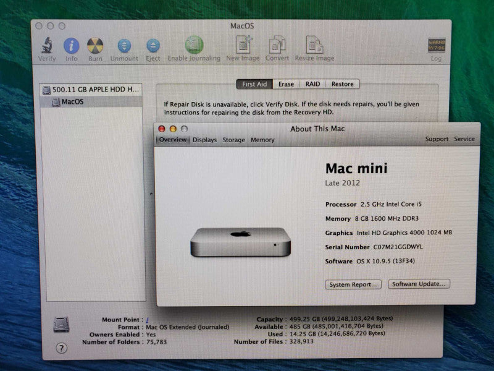The height and width of the screenshot is (371, 494).
Task: Open the Displays tab
Action: [205, 140]
